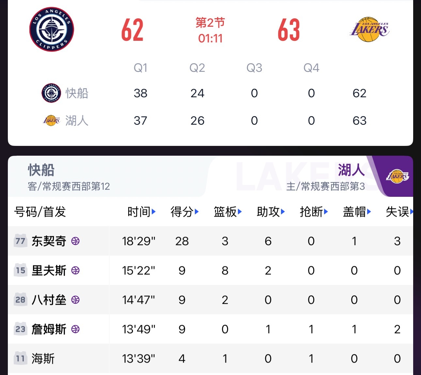Select the Clippers team logo at top
Screen dimensions: 421x375
[51, 29]
